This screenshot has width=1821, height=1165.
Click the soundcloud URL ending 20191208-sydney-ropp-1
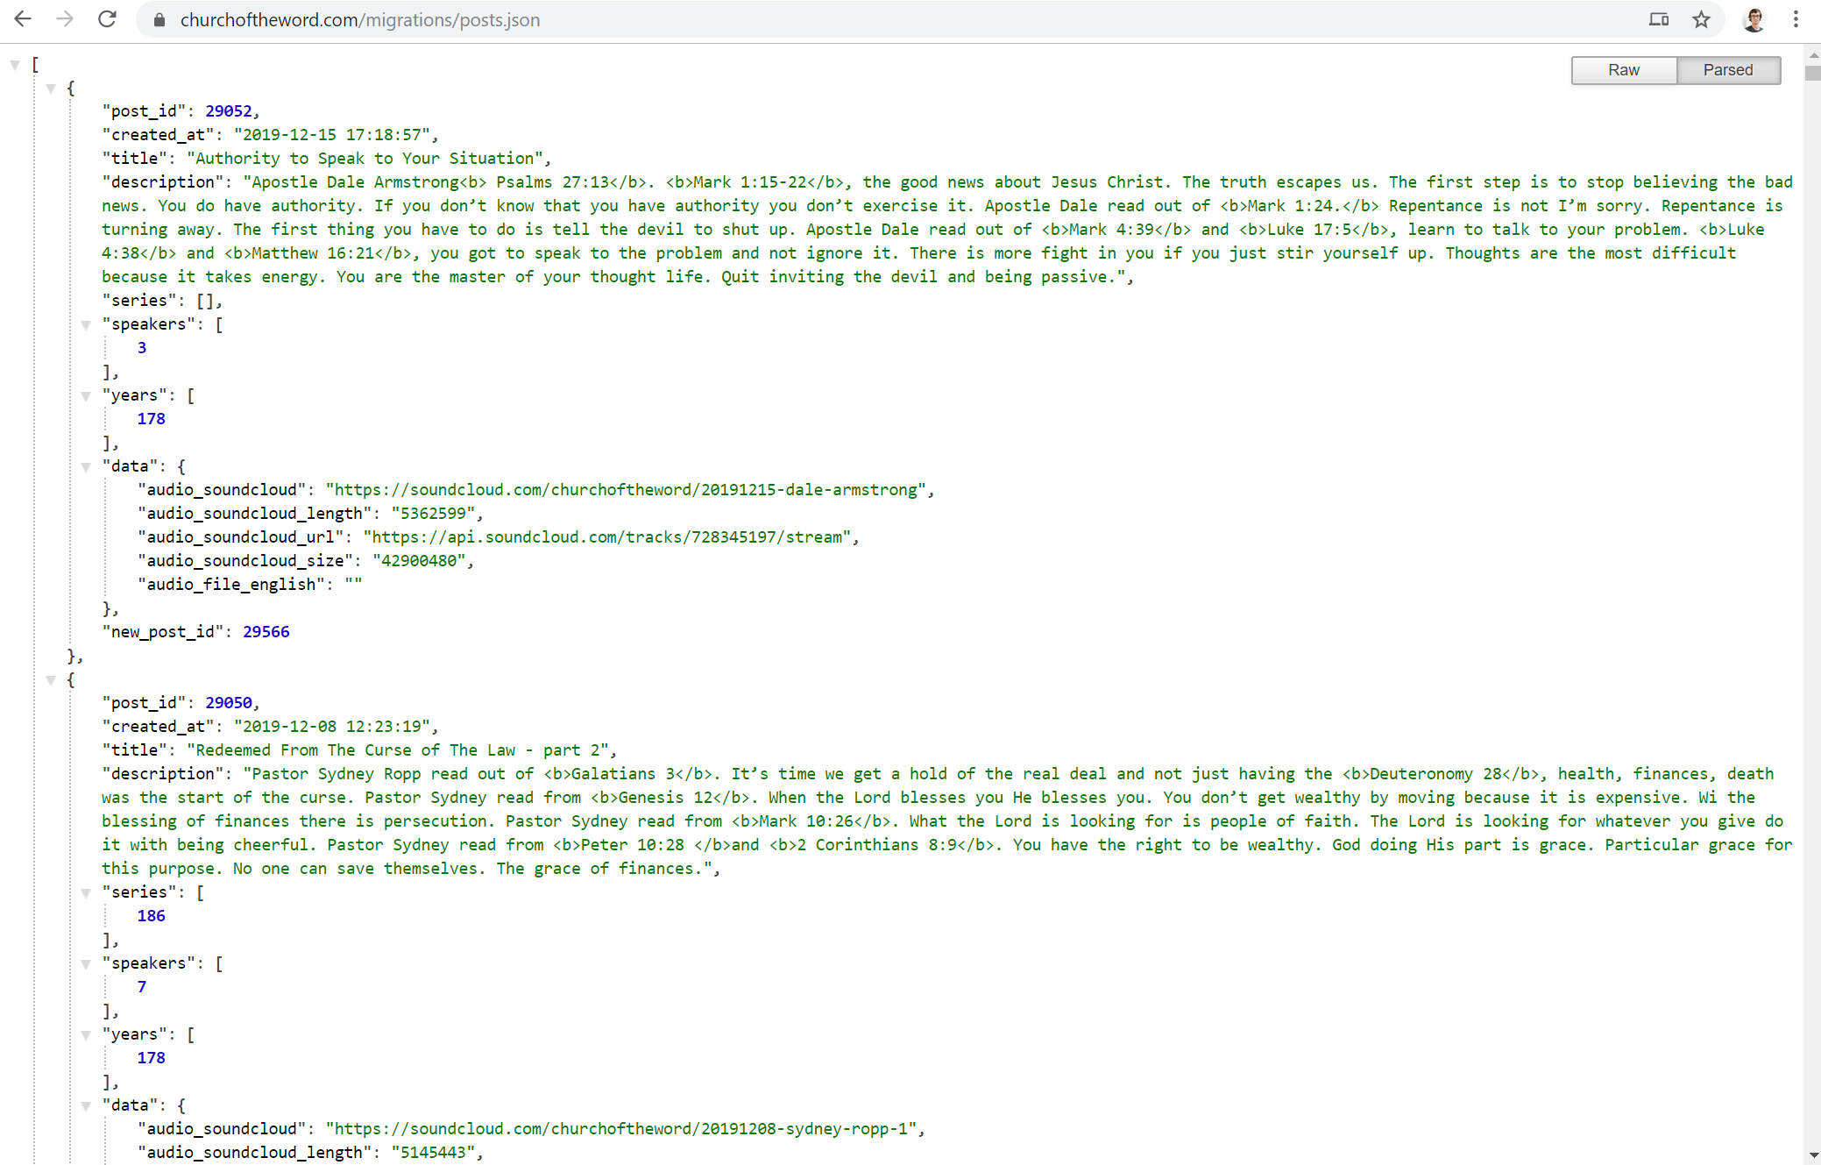pyautogui.click(x=621, y=1129)
